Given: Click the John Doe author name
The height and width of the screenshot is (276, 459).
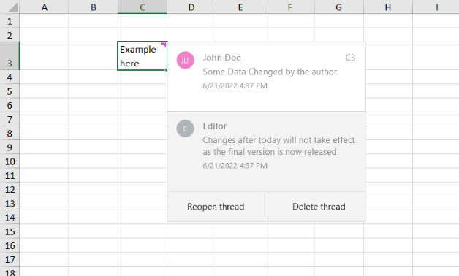Looking at the screenshot, I should (222, 58).
